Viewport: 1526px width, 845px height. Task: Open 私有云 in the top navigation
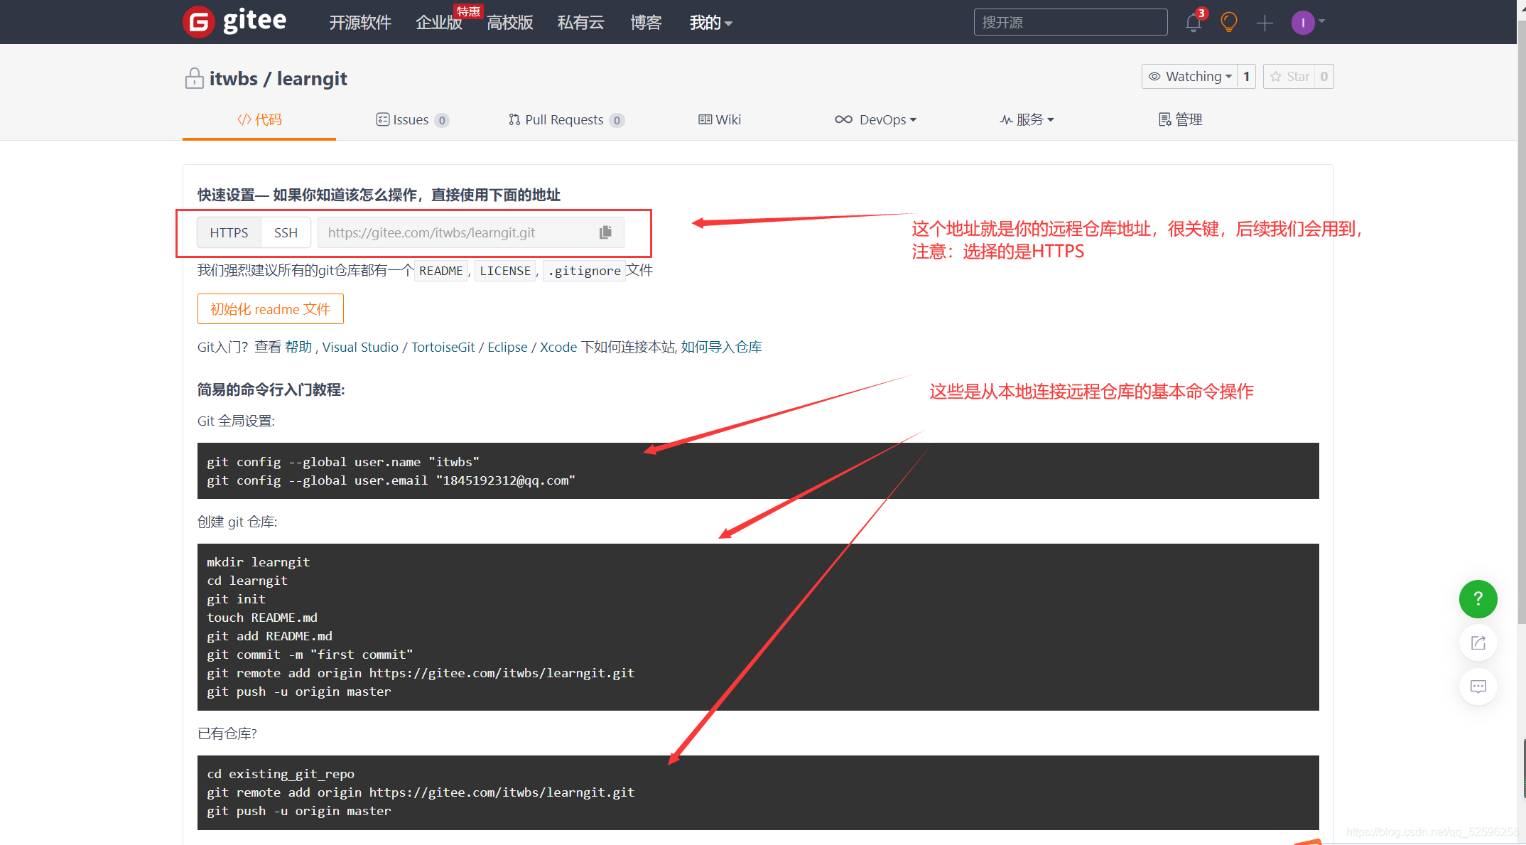click(x=581, y=23)
